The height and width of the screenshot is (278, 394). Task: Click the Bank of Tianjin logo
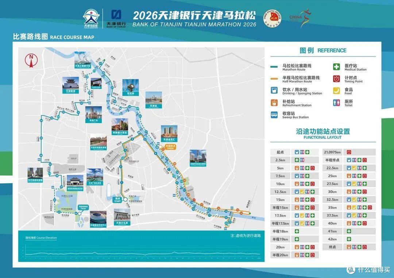pos(116,18)
